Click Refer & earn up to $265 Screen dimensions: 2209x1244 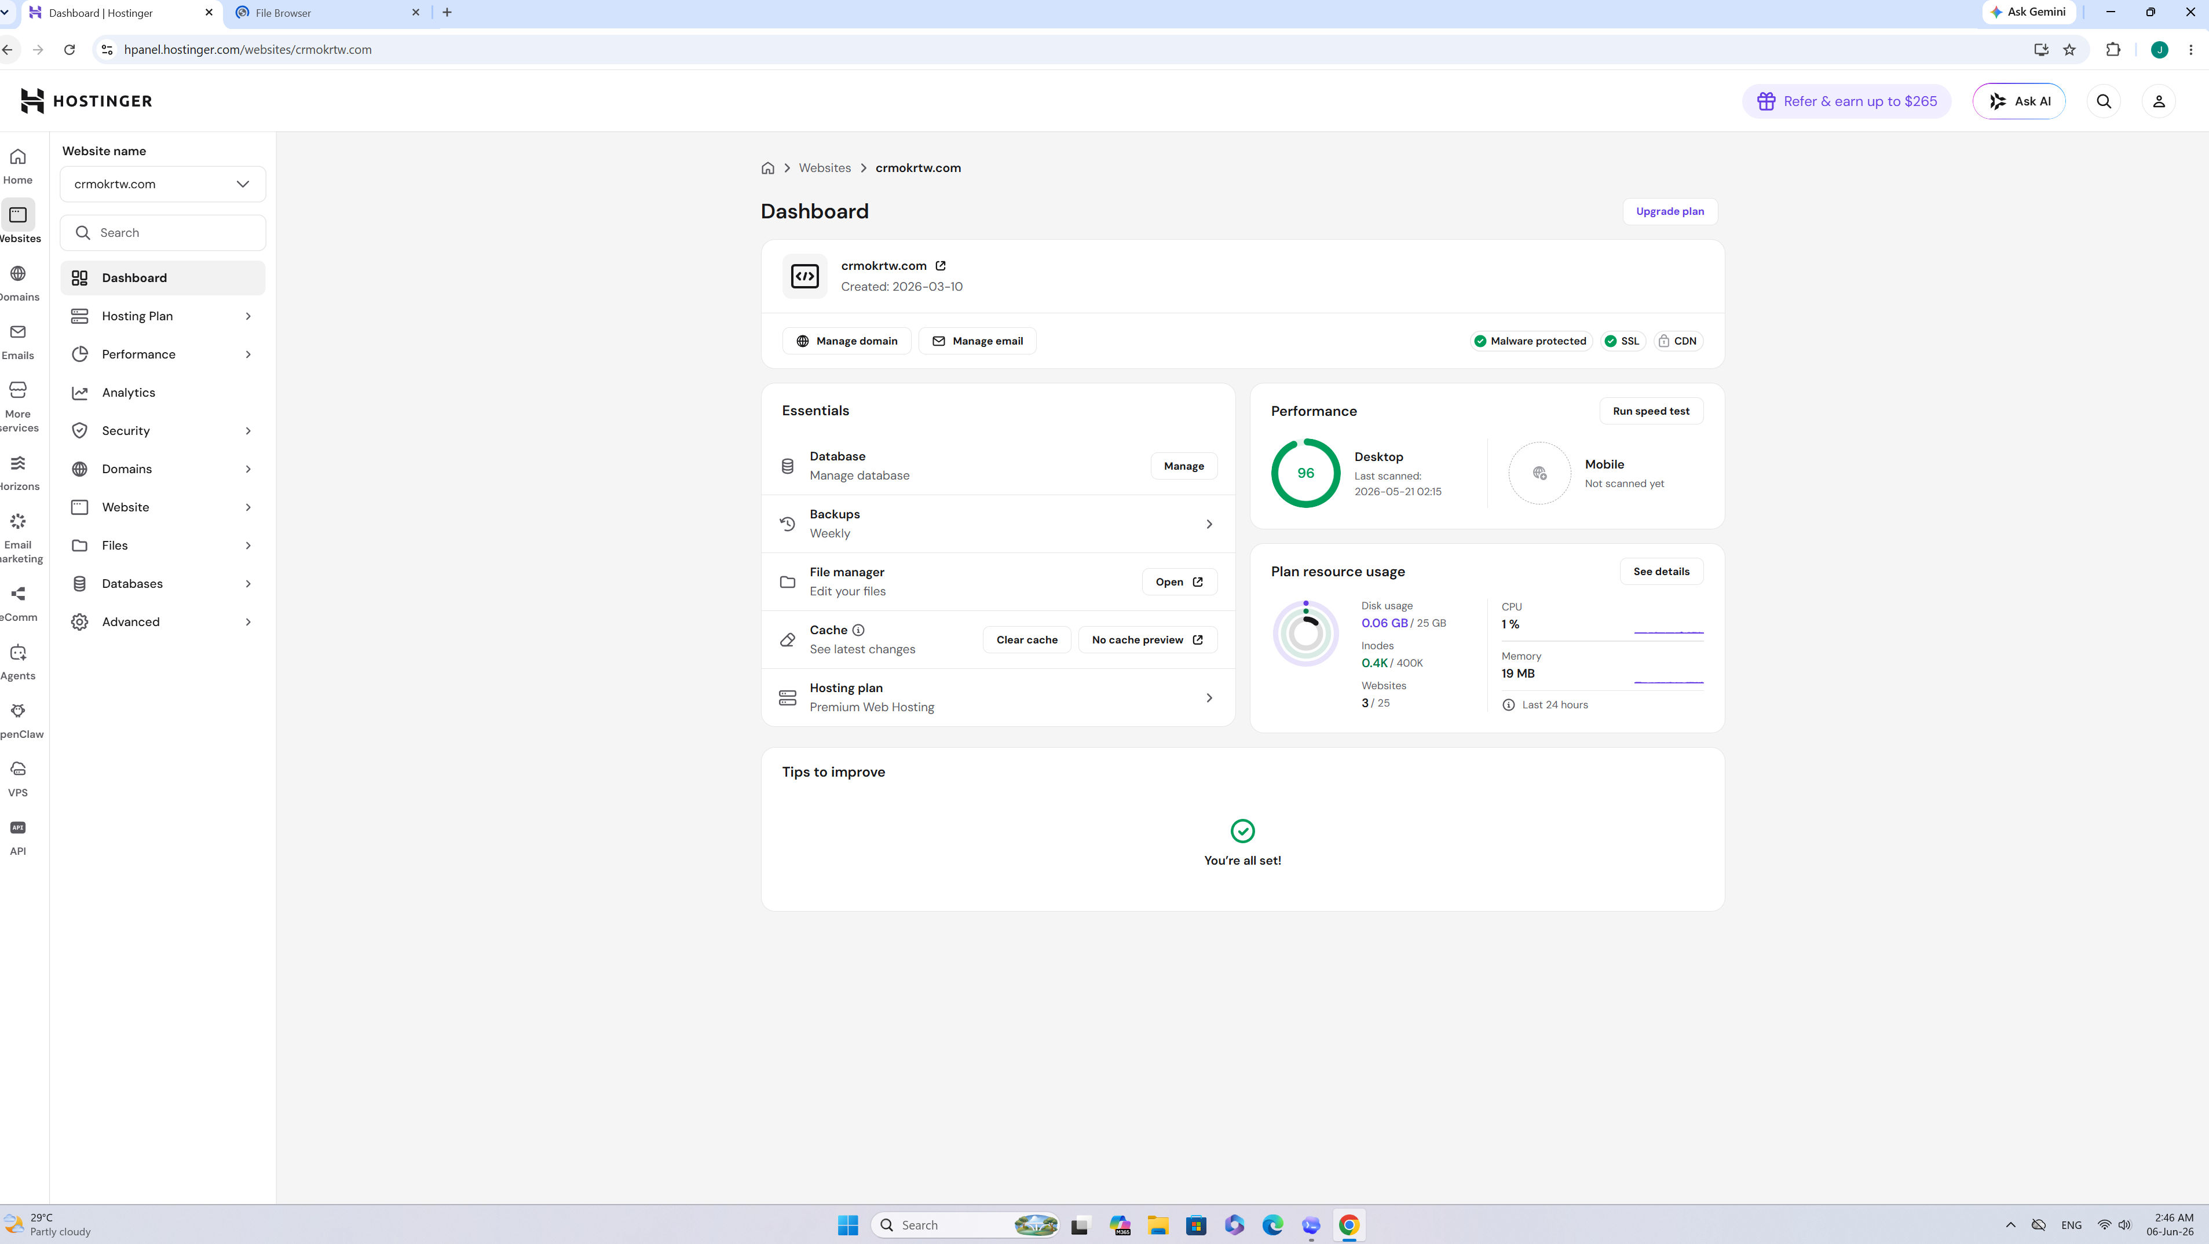[1846, 101]
